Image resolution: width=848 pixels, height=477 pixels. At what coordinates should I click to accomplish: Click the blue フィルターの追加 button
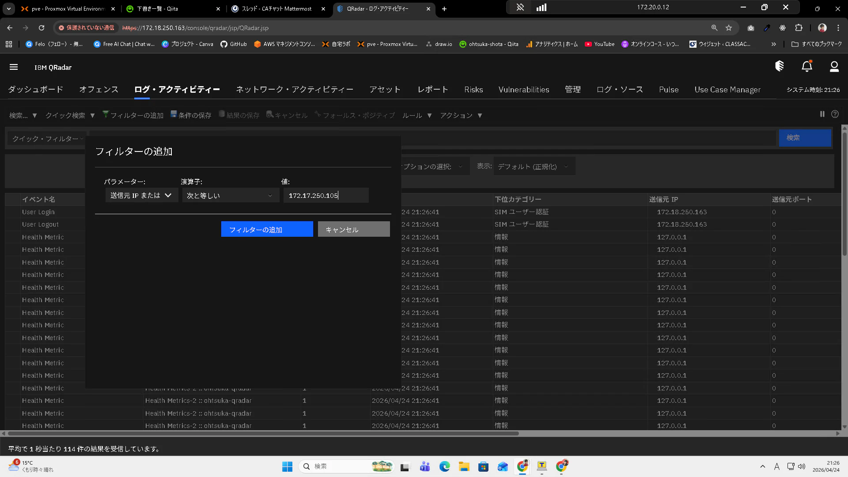pyautogui.click(x=267, y=229)
